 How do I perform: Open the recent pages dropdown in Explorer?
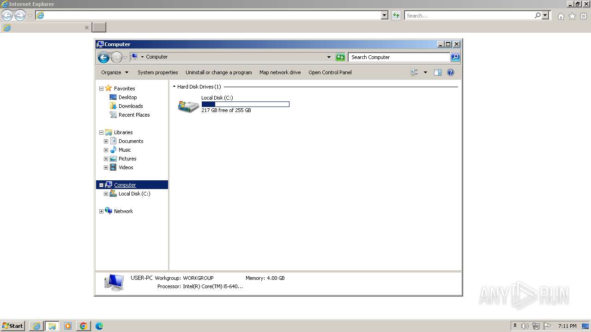pyautogui.click(x=125, y=58)
